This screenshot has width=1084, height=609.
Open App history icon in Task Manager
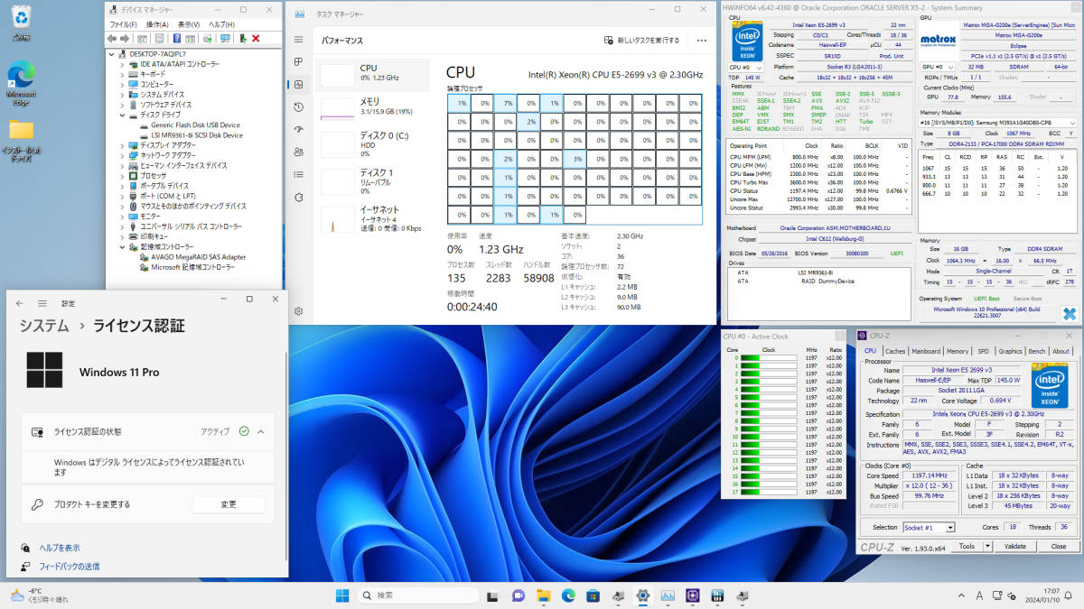coord(299,106)
